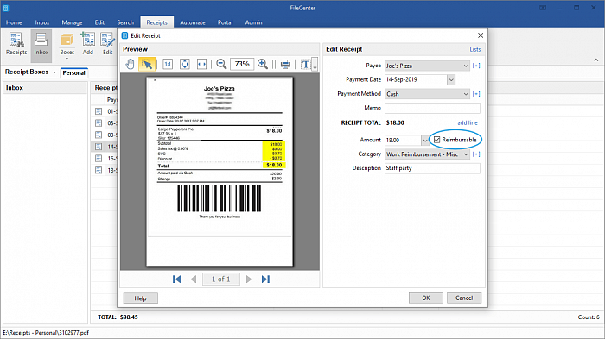Activate the selection arrow tool in Preview
This screenshot has width=605, height=339.
pos(147,64)
